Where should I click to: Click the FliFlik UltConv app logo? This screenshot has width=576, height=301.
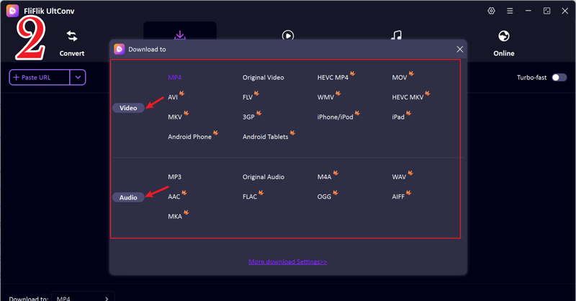click(12, 11)
